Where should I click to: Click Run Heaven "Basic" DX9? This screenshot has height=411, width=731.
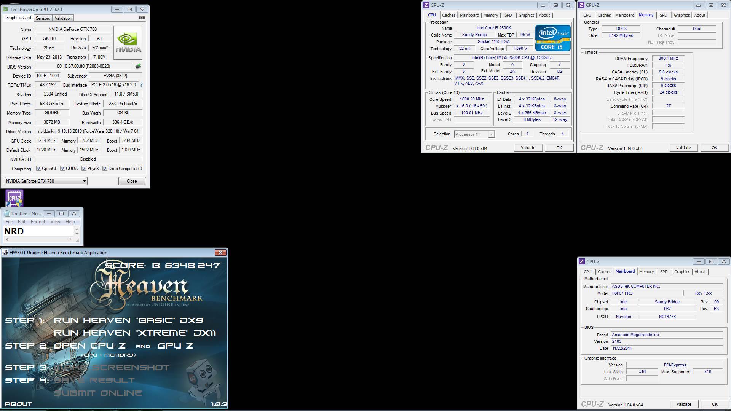[x=128, y=320]
